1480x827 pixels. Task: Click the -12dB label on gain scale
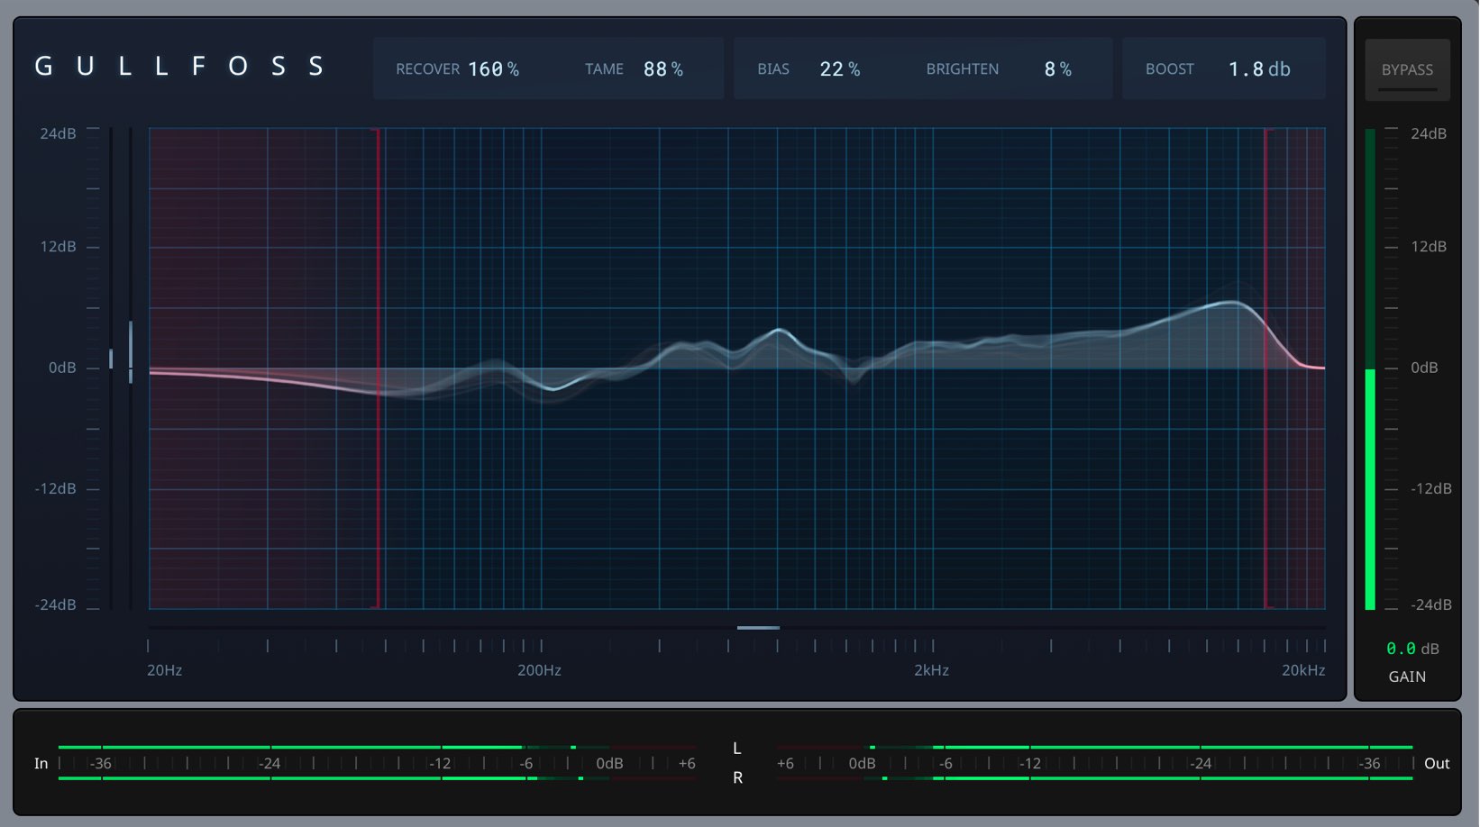[1431, 488]
